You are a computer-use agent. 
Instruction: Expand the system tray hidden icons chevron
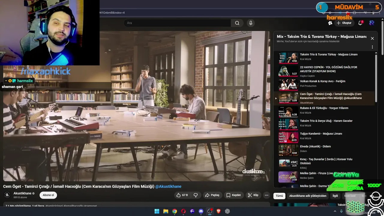pos(334,211)
